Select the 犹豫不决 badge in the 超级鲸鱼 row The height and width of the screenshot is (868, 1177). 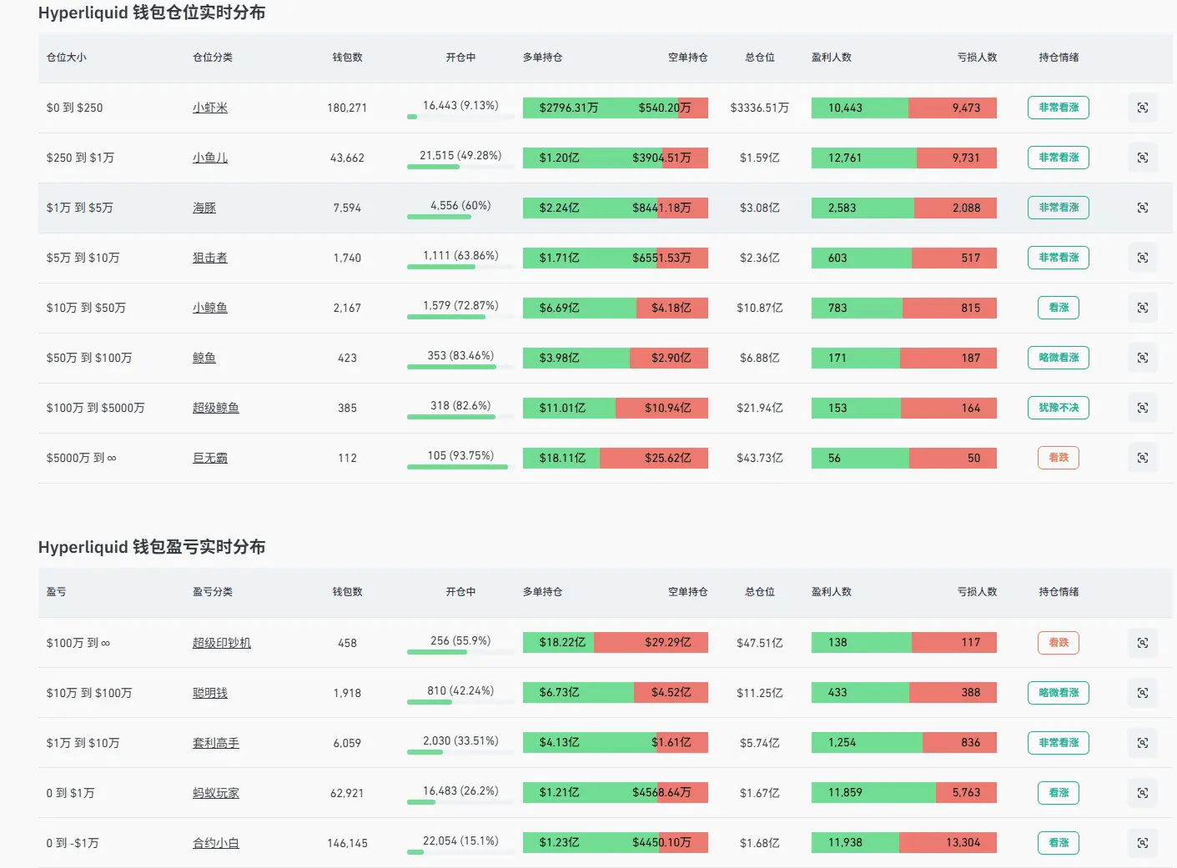click(1059, 408)
